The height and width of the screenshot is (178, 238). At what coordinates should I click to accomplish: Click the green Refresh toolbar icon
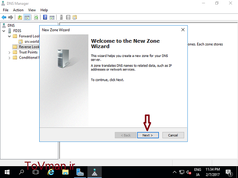(x=36, y=17)
